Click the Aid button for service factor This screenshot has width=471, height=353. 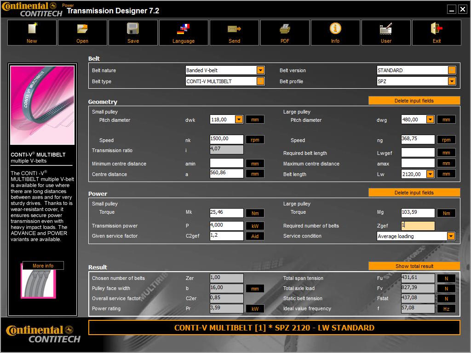pyautogui.click(x=255, y=236)
